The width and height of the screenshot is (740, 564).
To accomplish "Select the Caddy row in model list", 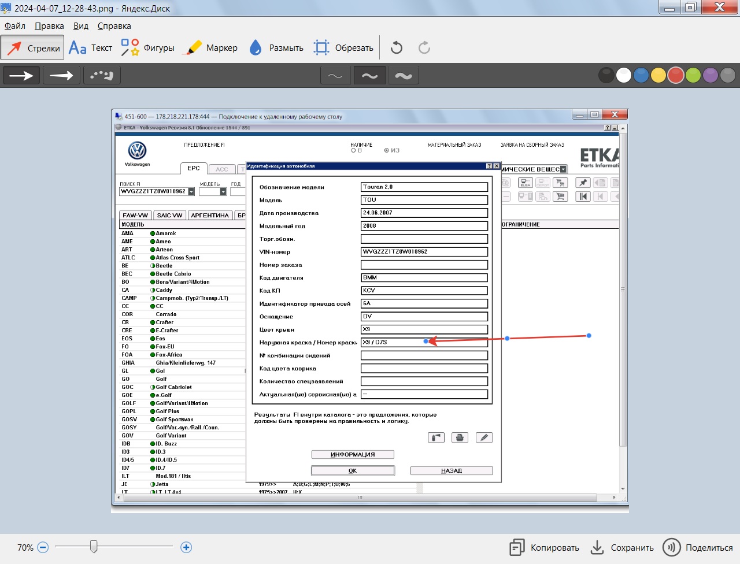I will (x=183, y=290).
